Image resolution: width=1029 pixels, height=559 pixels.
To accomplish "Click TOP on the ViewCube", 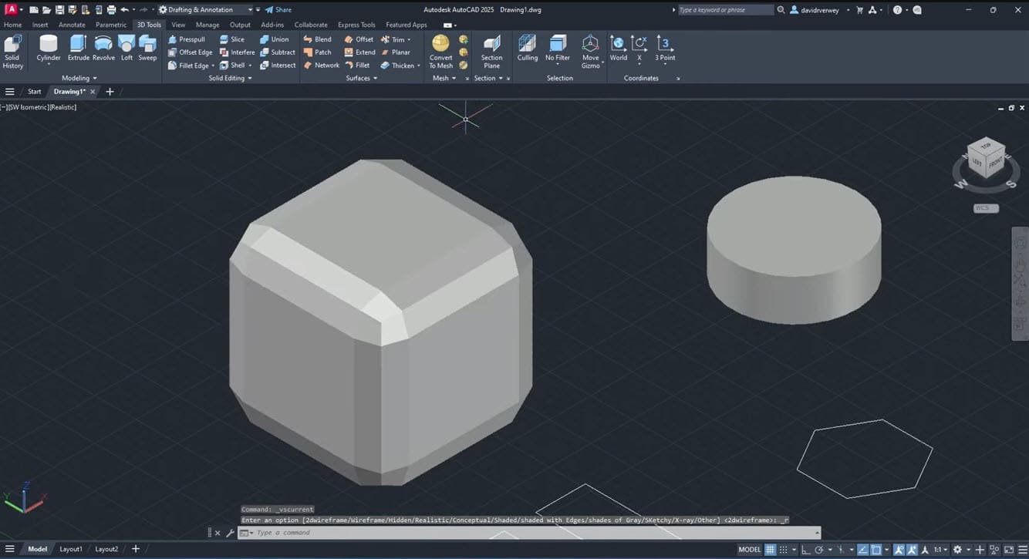I will tap(984, 148).
